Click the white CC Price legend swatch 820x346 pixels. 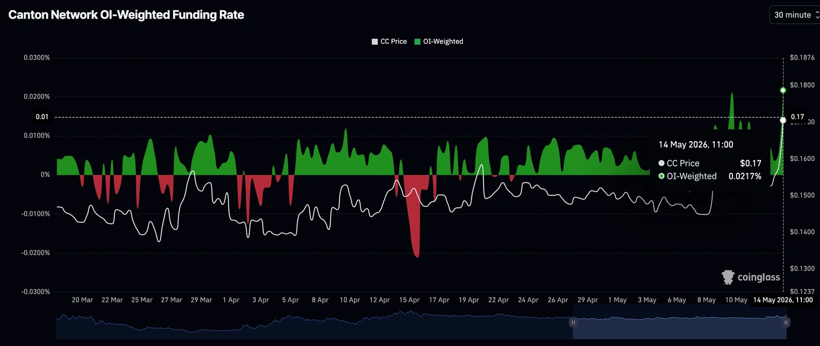click(x=375, y=42)
